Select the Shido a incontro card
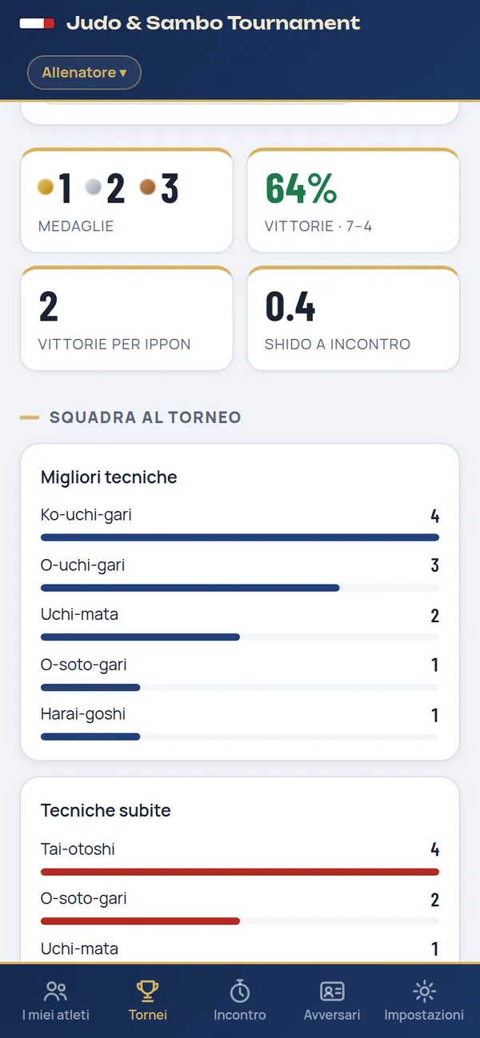 [x=353, y=318]
